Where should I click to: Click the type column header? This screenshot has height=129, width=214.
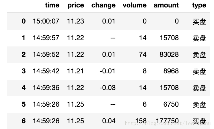coord(199,6)
